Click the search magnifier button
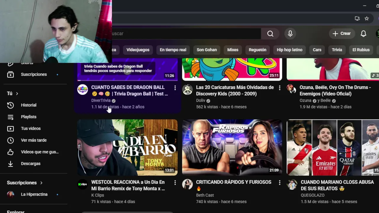This screenshot has width=379, height=213. click(x=270, y=34)
